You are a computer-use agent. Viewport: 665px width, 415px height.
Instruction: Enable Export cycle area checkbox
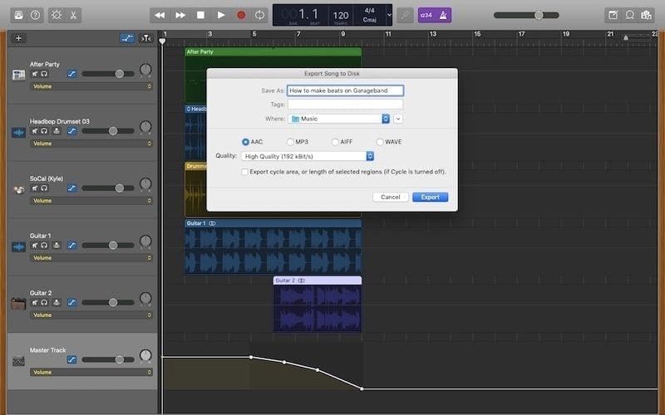(244, 172)
